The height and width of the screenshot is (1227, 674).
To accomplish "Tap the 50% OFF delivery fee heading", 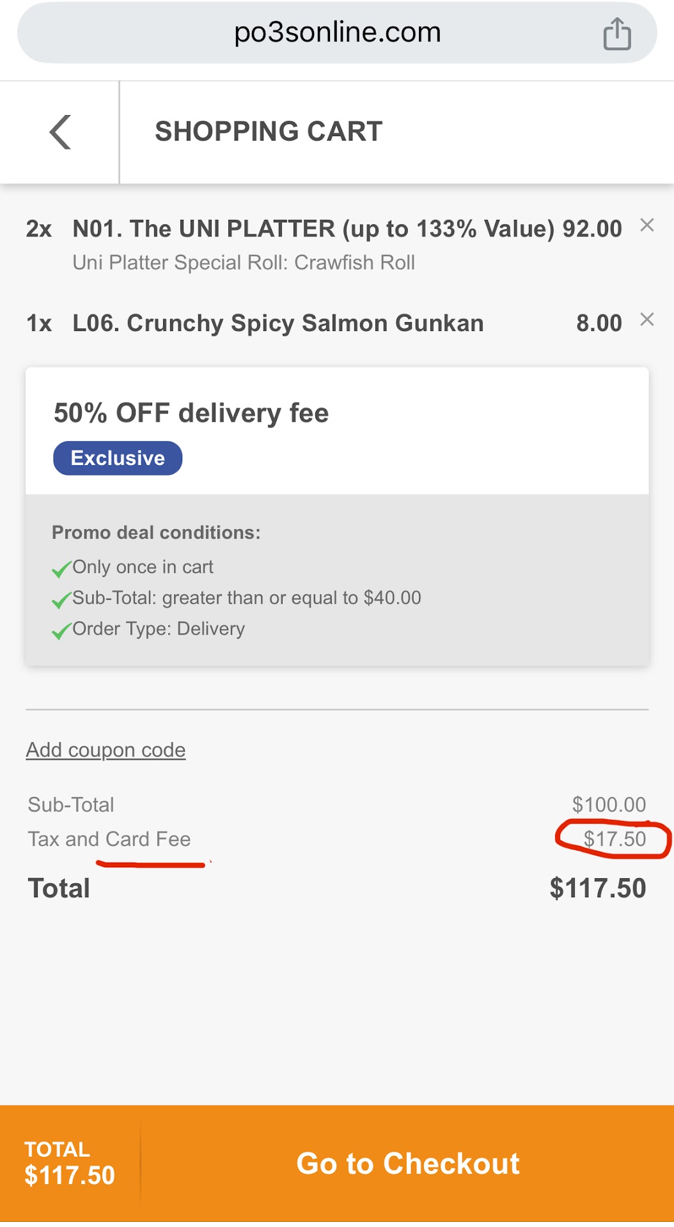I will pyautogui.click(x=191, y=413).
